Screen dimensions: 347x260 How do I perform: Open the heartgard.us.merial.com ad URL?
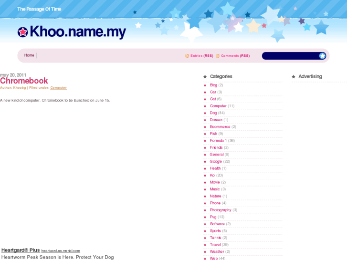tap(61, 251)
